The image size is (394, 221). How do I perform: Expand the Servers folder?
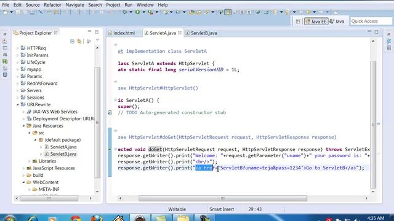(x=18, y=90)
